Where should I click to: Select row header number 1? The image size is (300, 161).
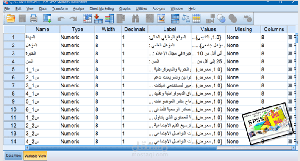pos(14,37)
